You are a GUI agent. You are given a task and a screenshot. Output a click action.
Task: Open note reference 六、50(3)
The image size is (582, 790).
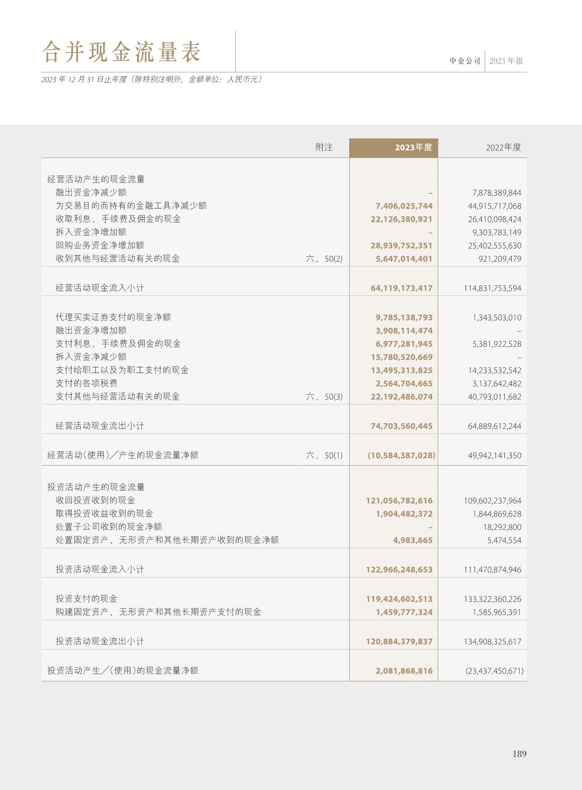pos(324,397)
